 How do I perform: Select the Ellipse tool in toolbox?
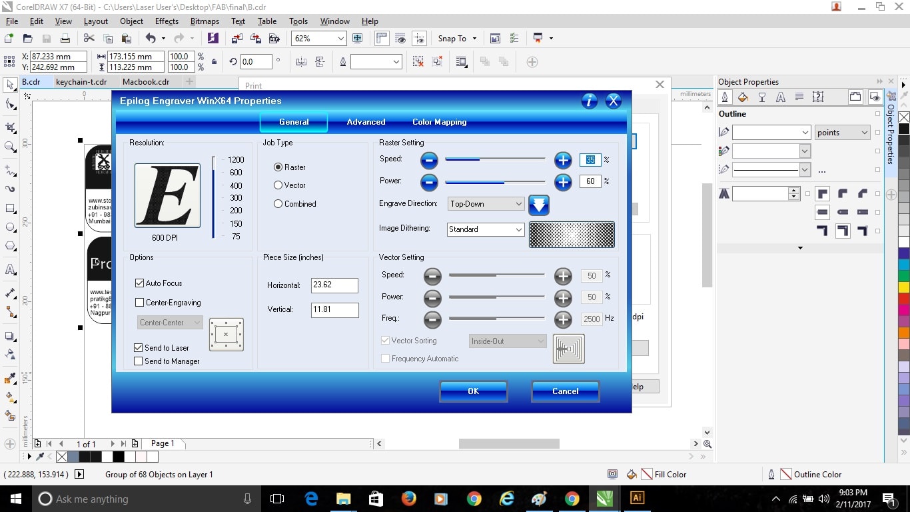pos(10,227)
